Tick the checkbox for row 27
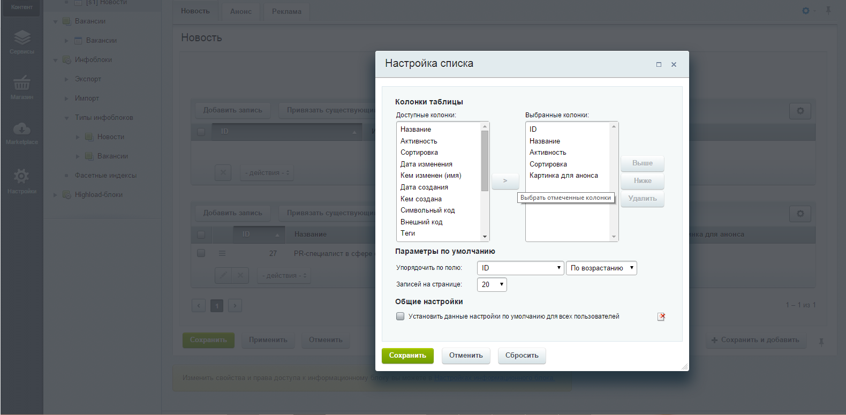 point(201,253)
